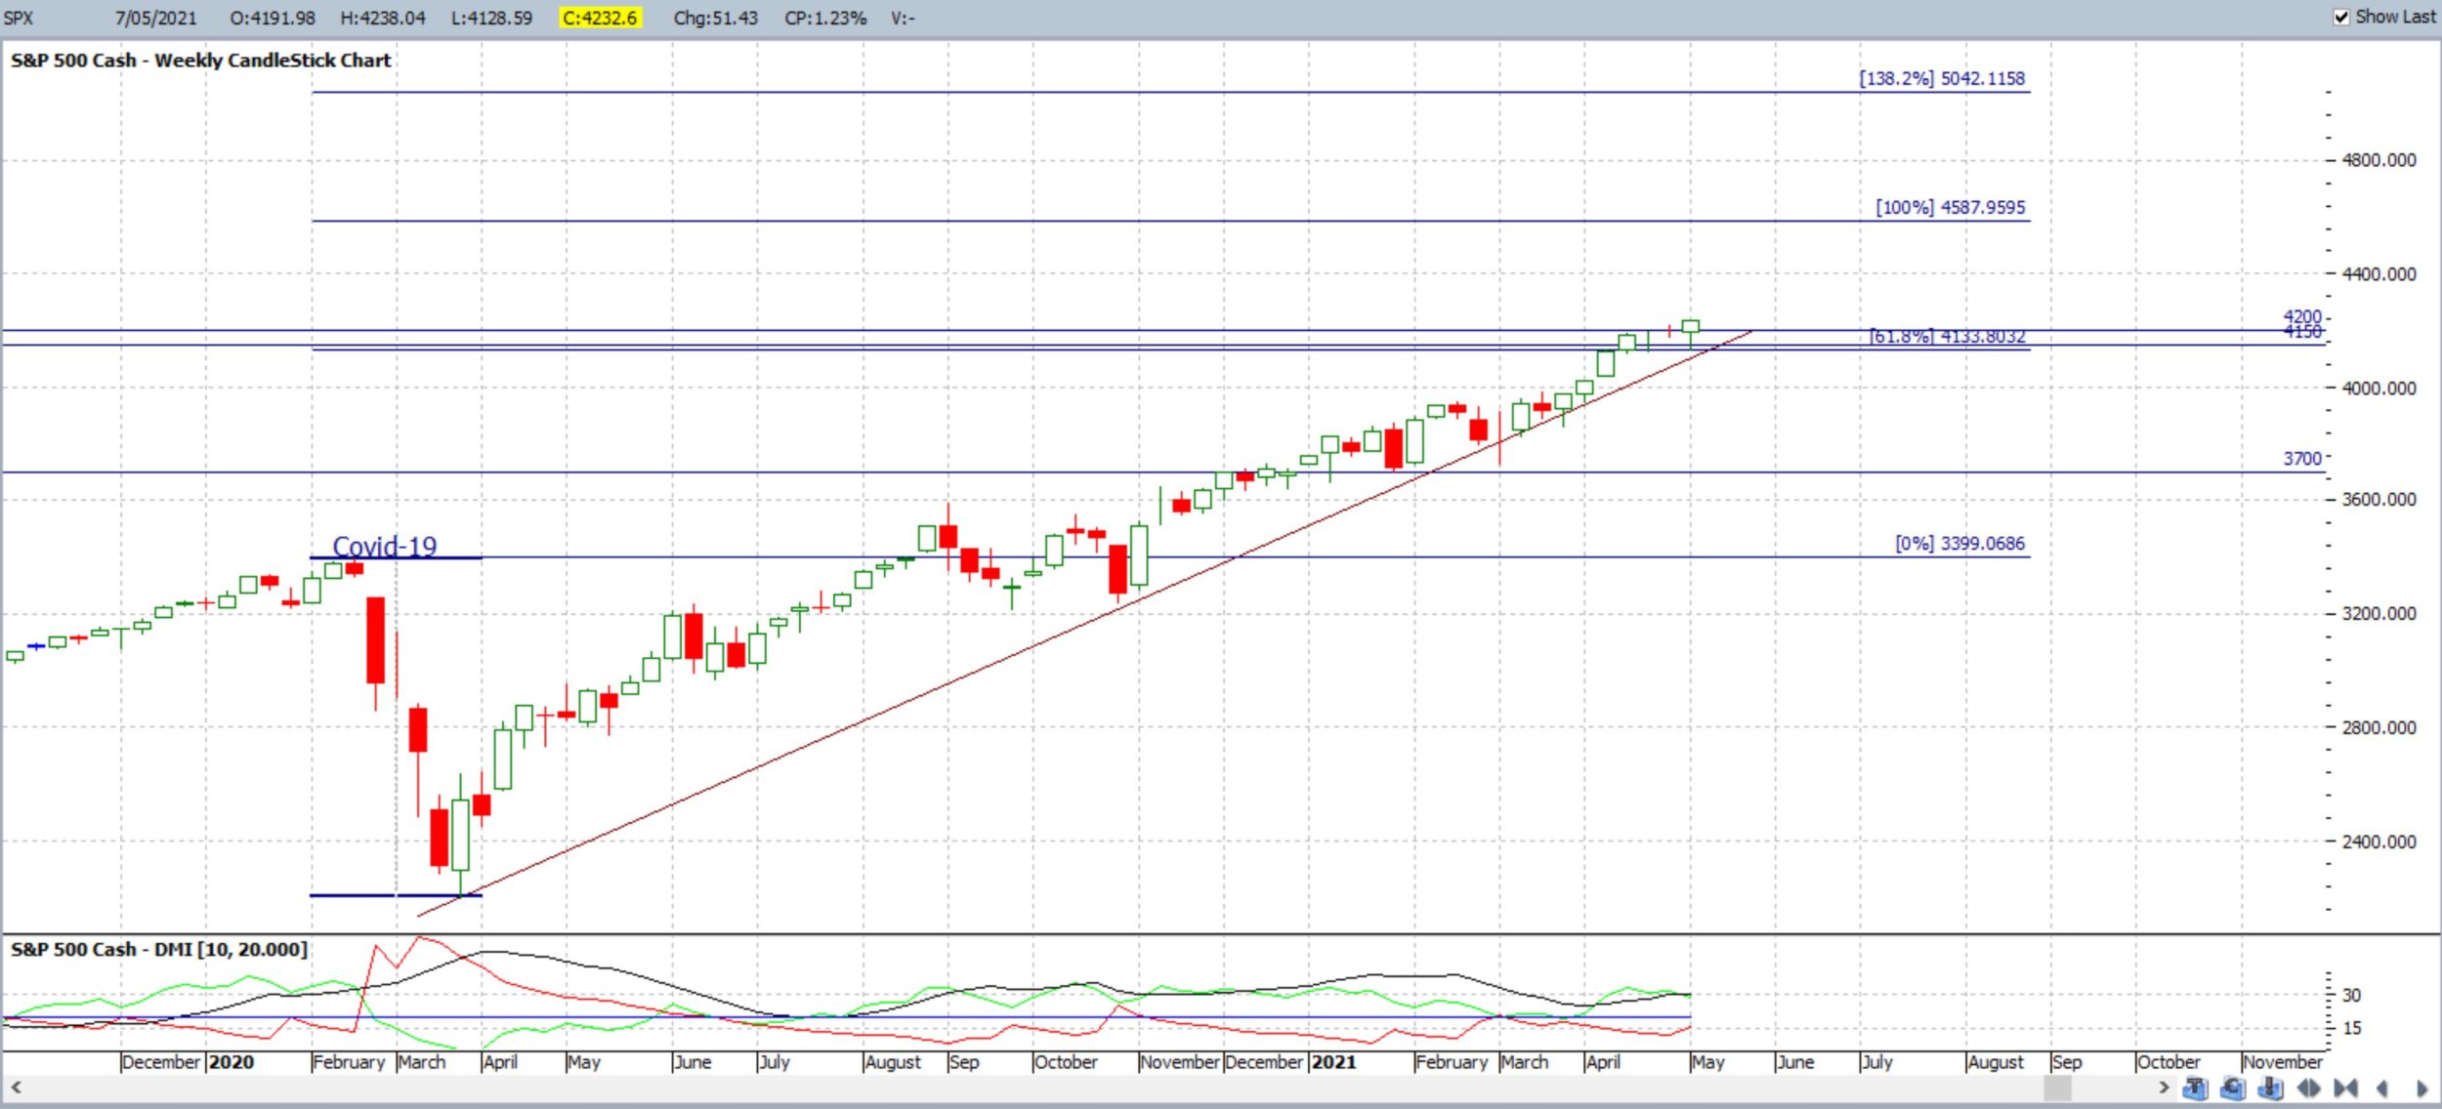Select the Covid-19 text annotation
This screenshot has height=1109, width=2442.
[x=385, y=546]
